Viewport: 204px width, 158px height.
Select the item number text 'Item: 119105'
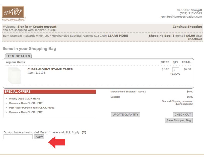(x=36, y=73)
